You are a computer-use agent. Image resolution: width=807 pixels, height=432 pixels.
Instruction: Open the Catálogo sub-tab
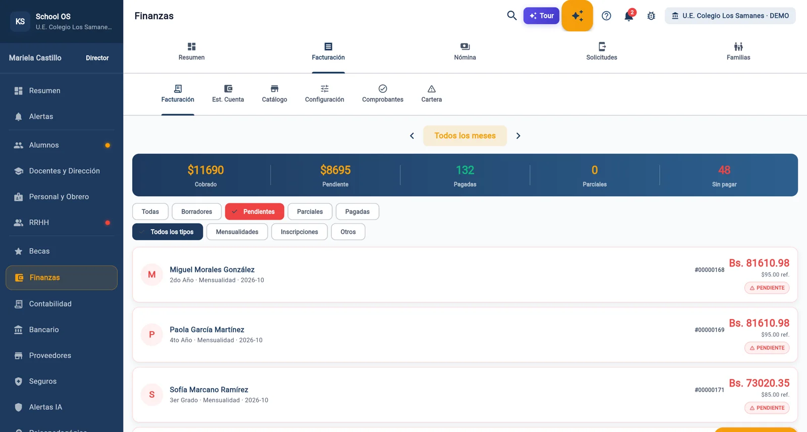[274, 94]
